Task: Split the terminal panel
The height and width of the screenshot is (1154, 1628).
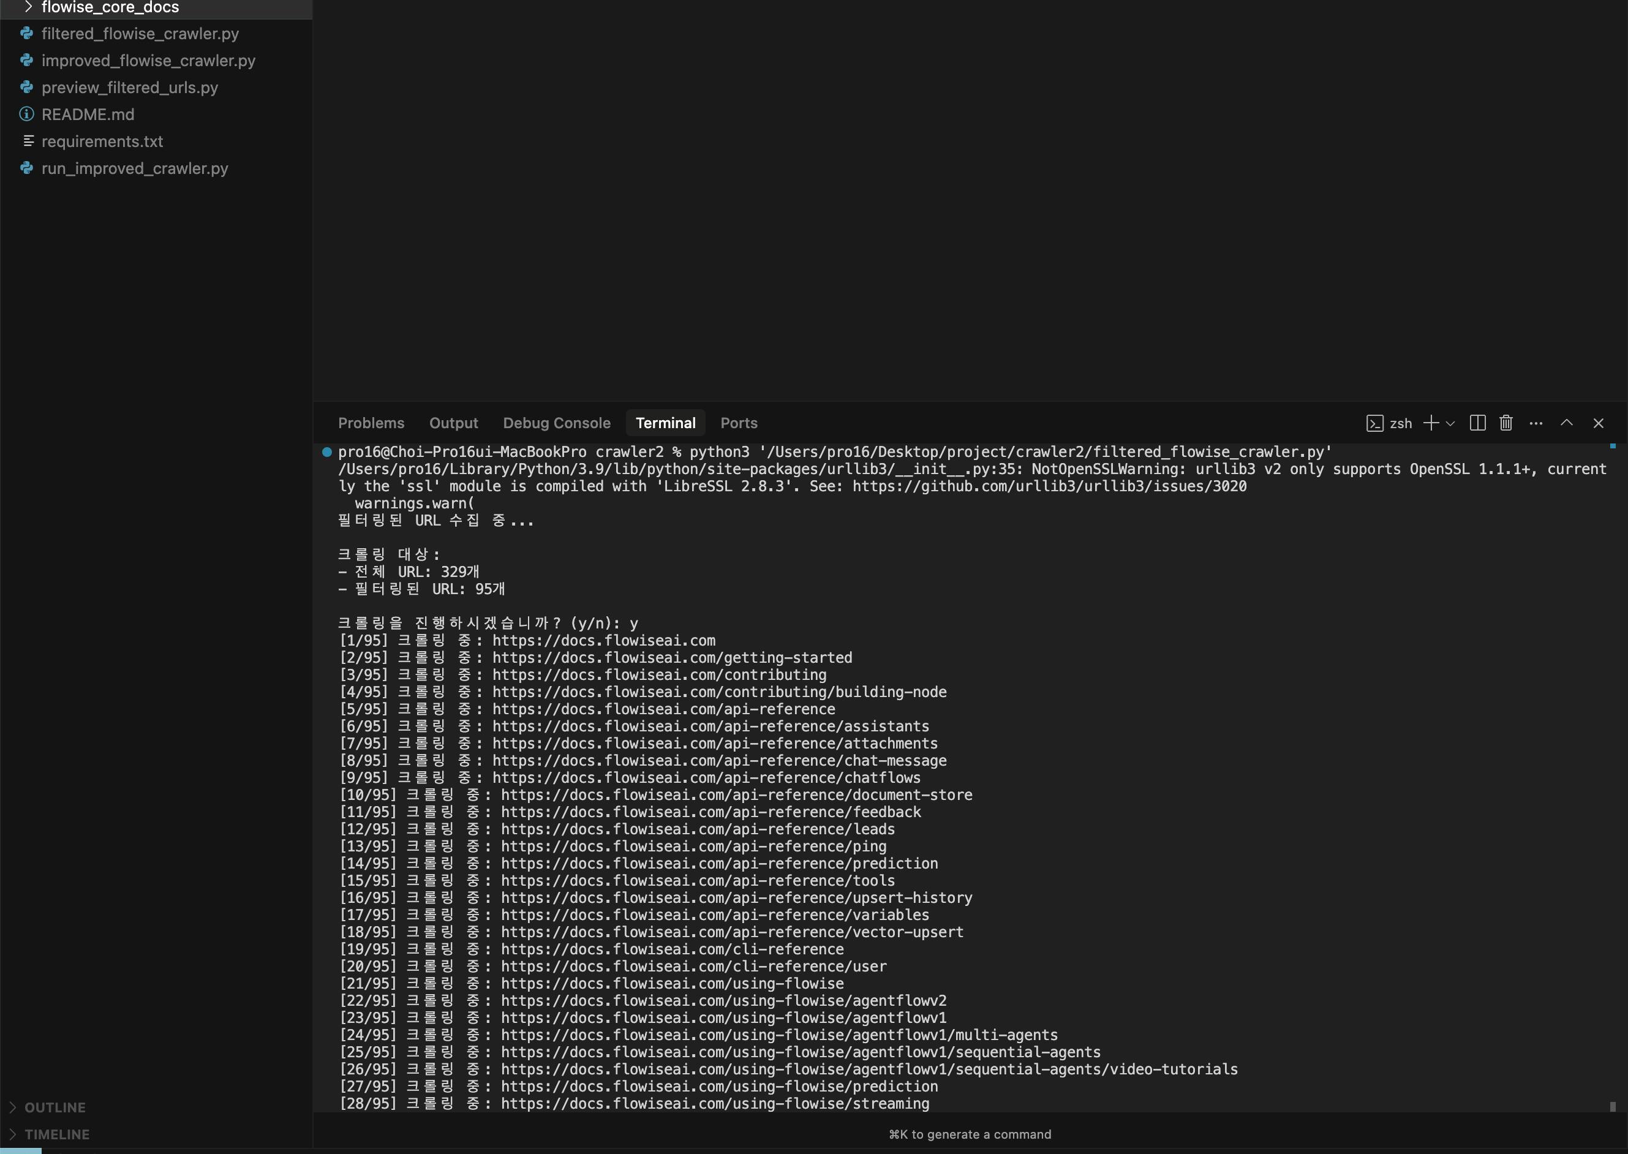Action: 1477,423
